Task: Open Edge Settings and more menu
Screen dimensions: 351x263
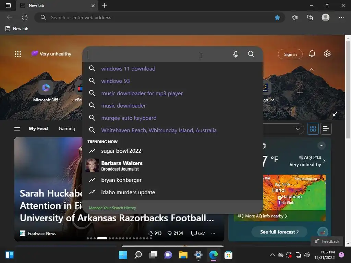Action: [341, 17]
